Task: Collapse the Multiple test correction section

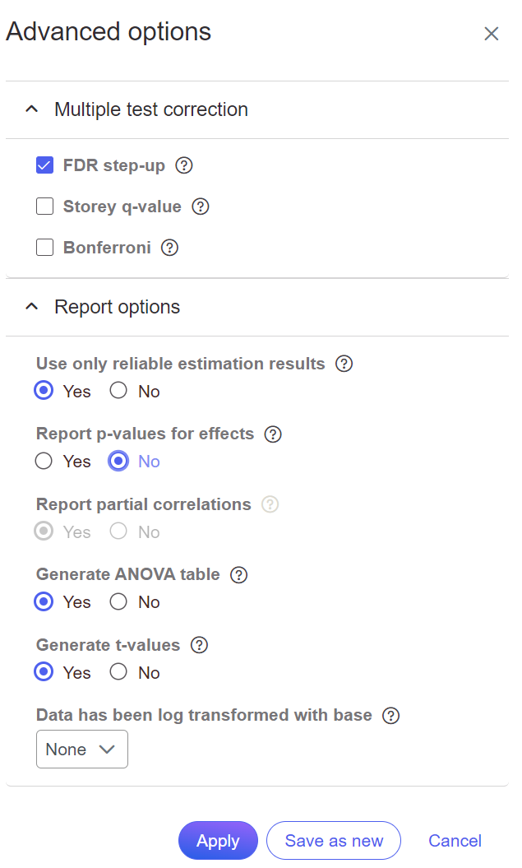Action: tap(32, 109)
